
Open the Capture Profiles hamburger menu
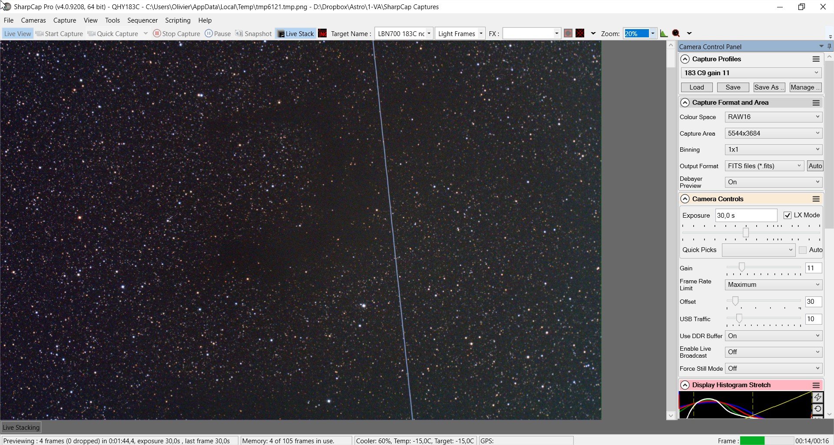[816, 59]
